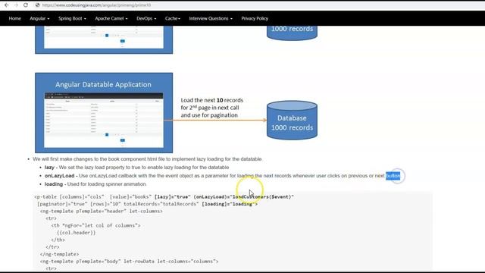Click the '*ngFor="let col of columns"' code line

coord(96,226)
